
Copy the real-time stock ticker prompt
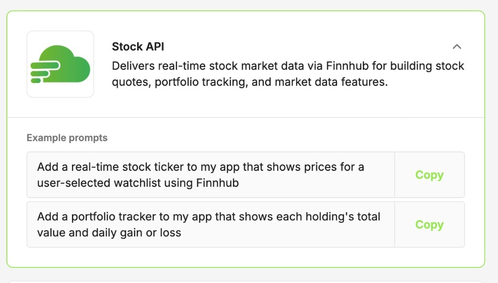428,175
